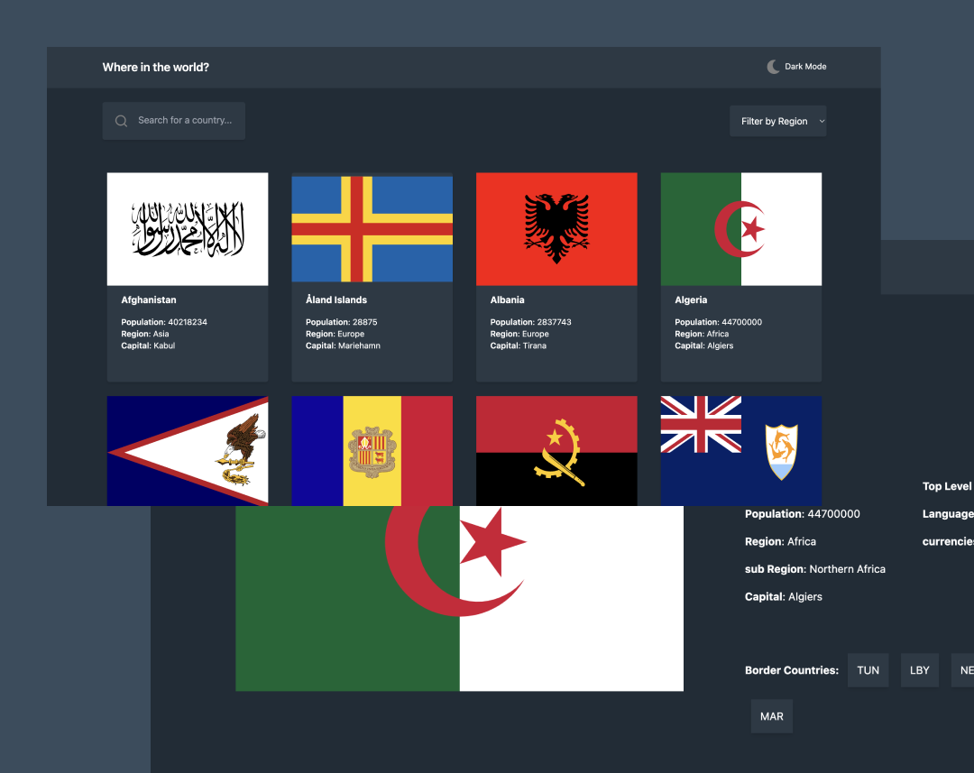Select the Albania country name link
Image resolution: width=974 pixels, height=773 pixels.
tap(507, 299)
